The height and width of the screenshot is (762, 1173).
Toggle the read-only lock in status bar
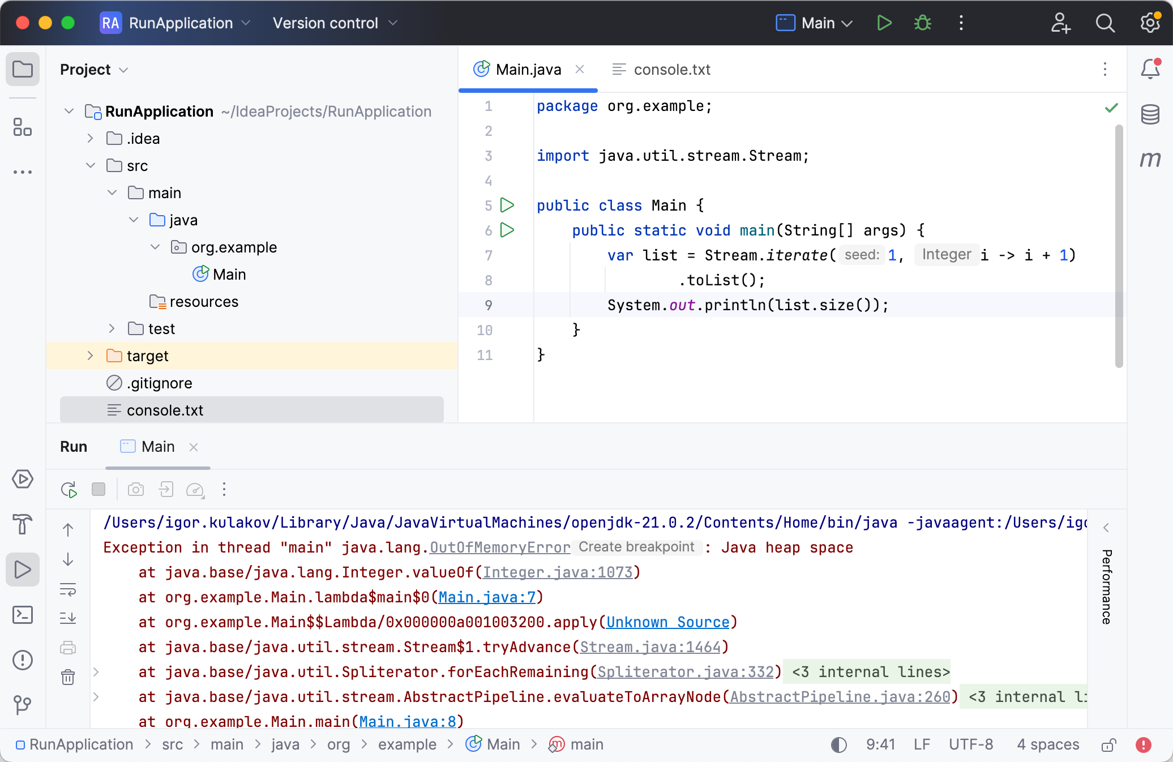point(1108,744)
